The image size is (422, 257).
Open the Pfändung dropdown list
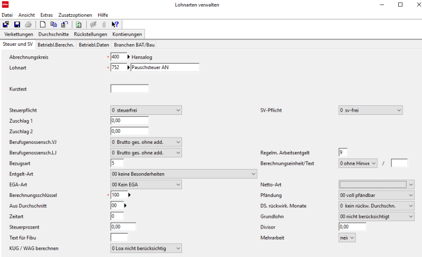pos(377,195)
